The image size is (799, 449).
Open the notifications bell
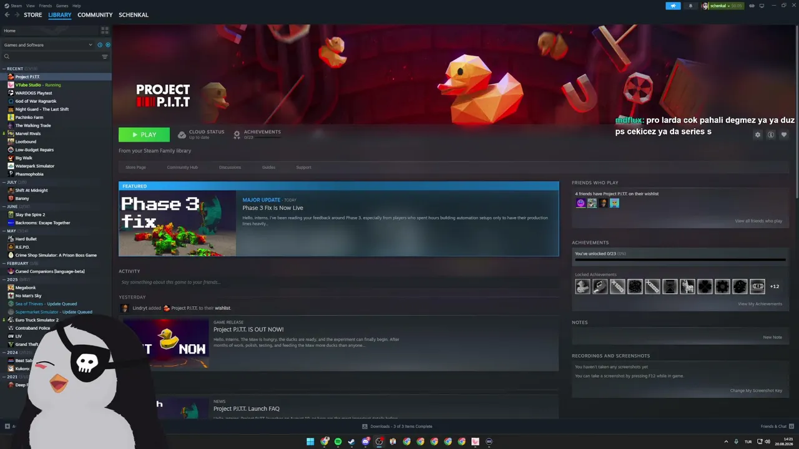coord(690,6)
